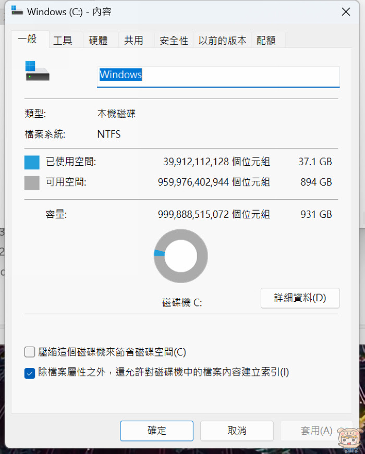The image size is (365, 454).
Task: Click the NTFS file system value
Action: coord(109,134)
